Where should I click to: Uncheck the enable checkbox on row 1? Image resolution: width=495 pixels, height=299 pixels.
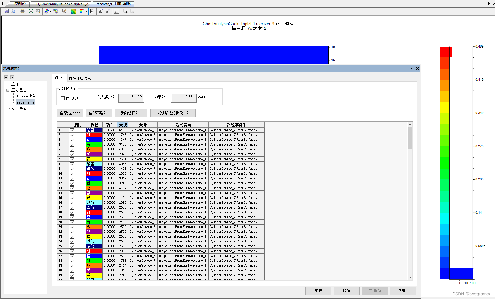tap(72, 130)
